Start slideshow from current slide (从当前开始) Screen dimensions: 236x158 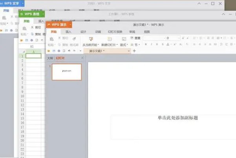click(91, 45)
